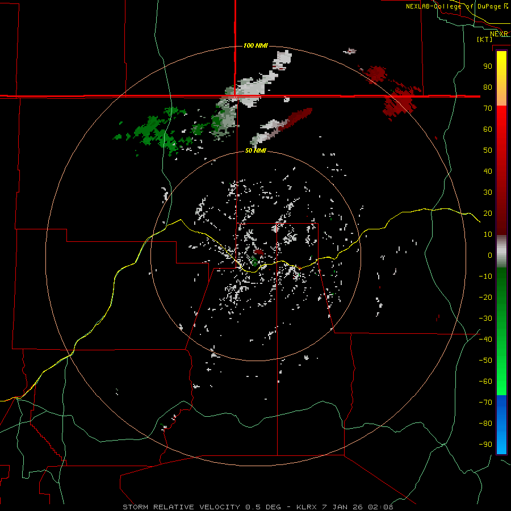The width and height of the screenshot is (511, 511).
Task: Click the positive 30 scale value
Action: pyautogui.click(x=488, y=192)
